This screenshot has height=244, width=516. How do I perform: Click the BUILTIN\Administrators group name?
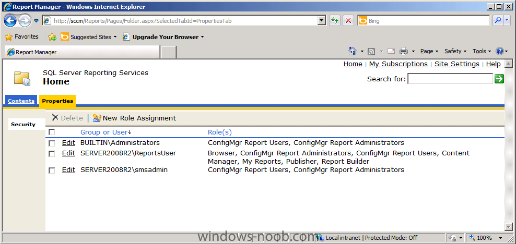coord(120,142)
